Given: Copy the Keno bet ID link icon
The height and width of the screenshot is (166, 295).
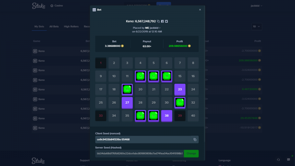Looking at the screenshot, I should point(159,21).
